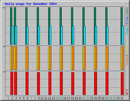130x101 pixels.
Task: Click the red KB bar for day 2
Action: [12, 83]
